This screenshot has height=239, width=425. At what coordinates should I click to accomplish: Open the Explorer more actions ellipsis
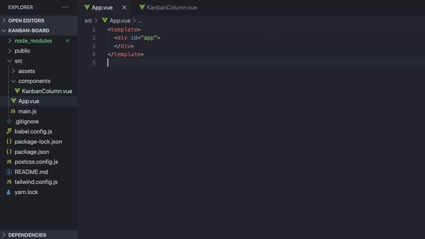[x=65, y=7]
